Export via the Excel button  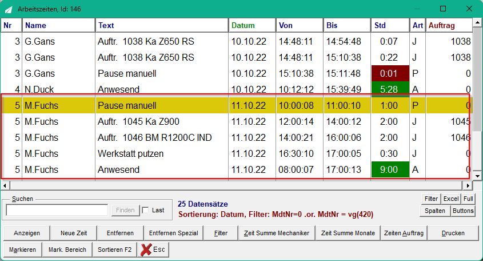(x=451, y=199)
